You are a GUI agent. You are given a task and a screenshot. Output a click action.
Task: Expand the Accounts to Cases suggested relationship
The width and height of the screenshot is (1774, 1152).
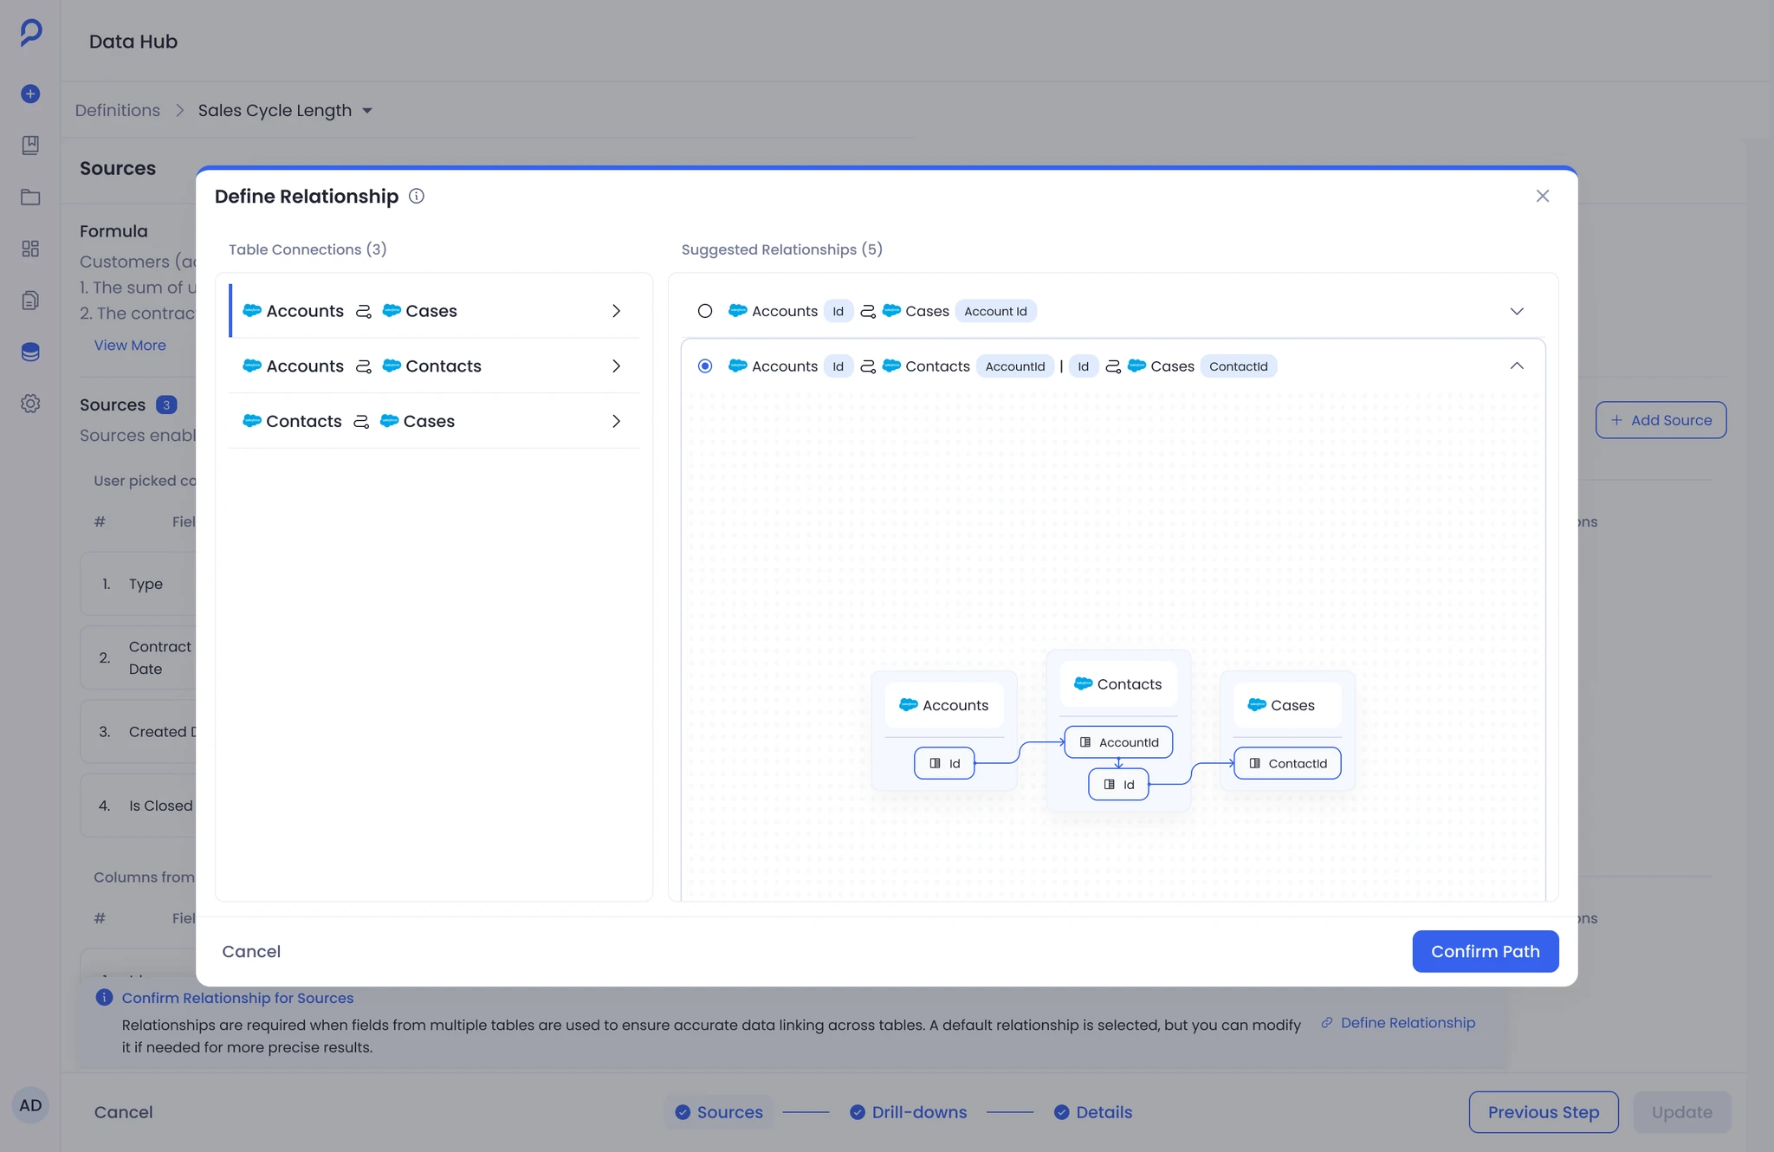point(1517,311)
